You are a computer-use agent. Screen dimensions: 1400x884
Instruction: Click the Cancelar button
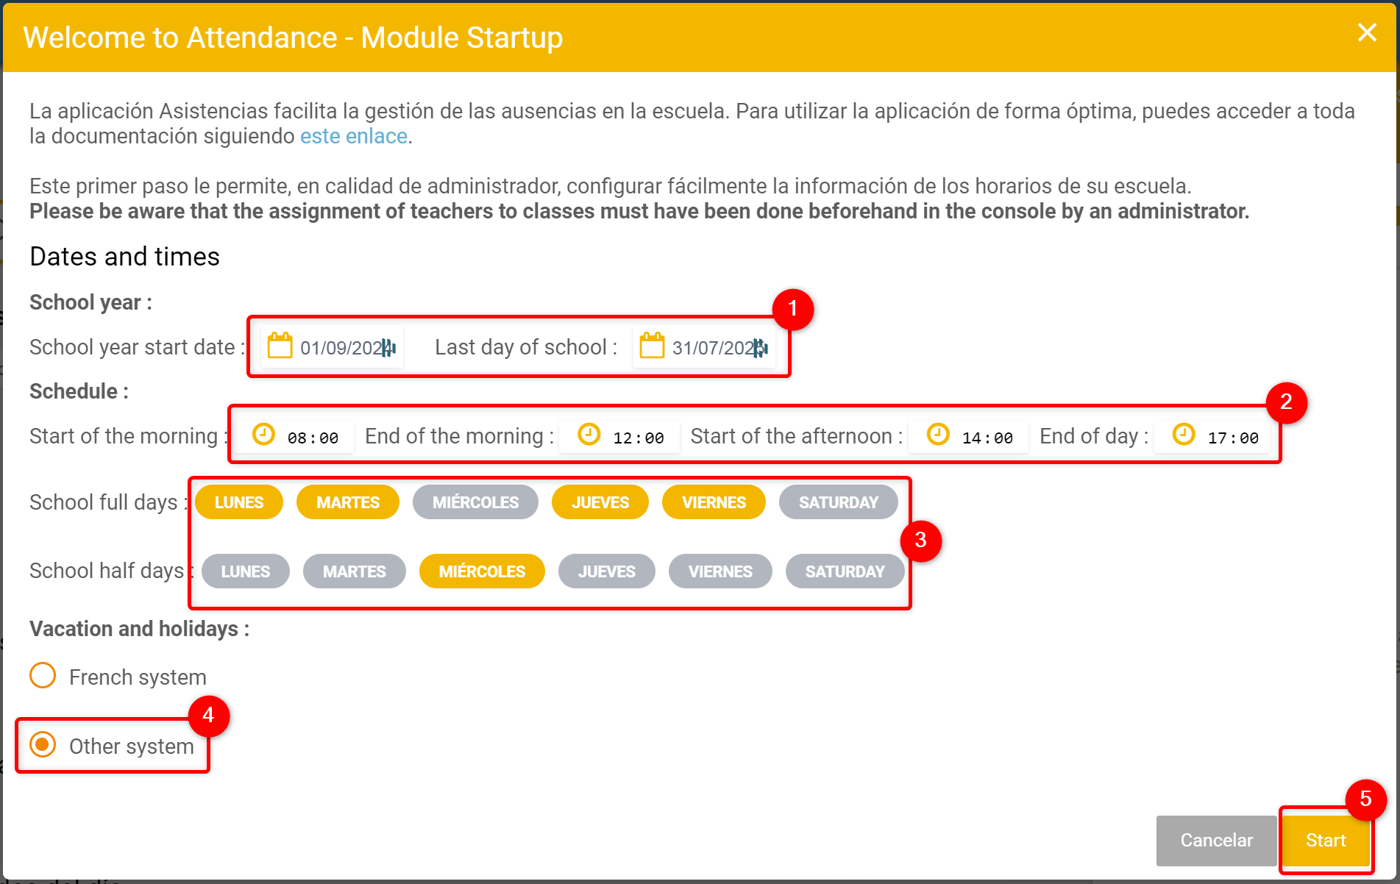click(1216, 840)
